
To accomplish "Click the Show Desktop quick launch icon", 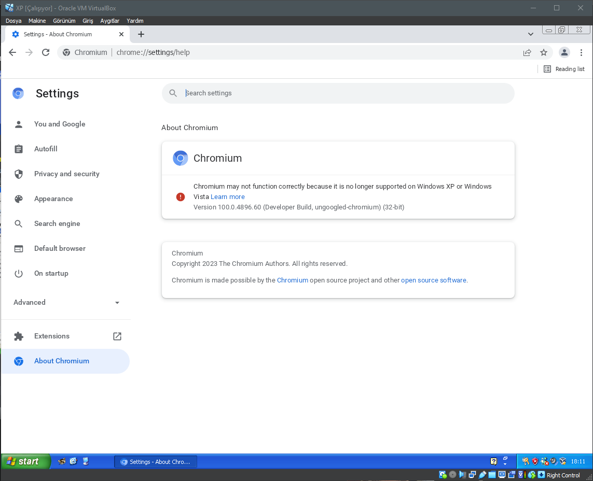I will (x=86, y=461).
